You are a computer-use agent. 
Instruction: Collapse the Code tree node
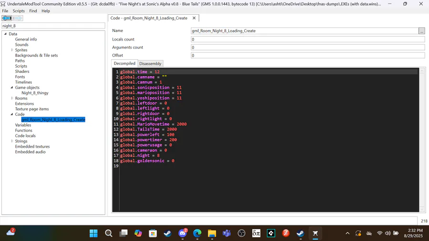(12, 114)
